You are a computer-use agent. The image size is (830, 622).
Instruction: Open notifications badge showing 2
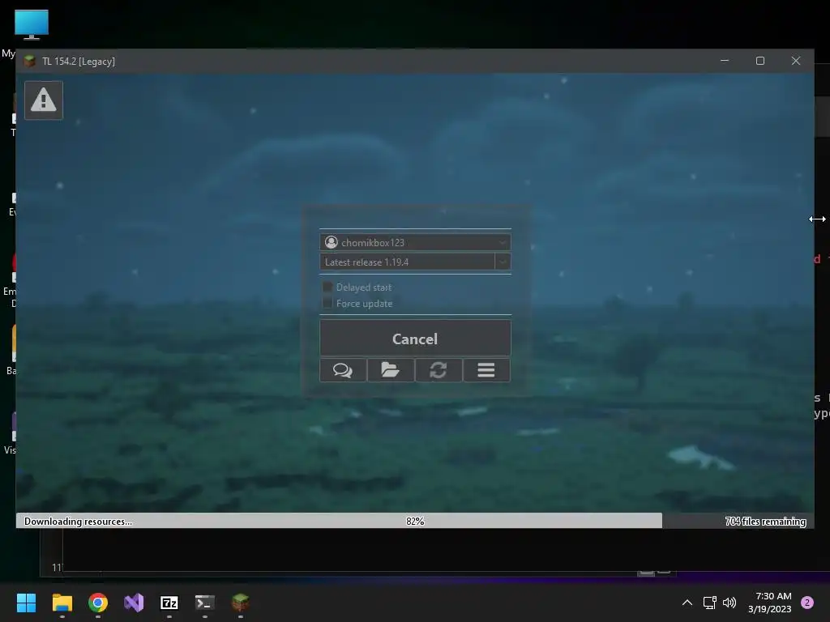pos(807,603)
